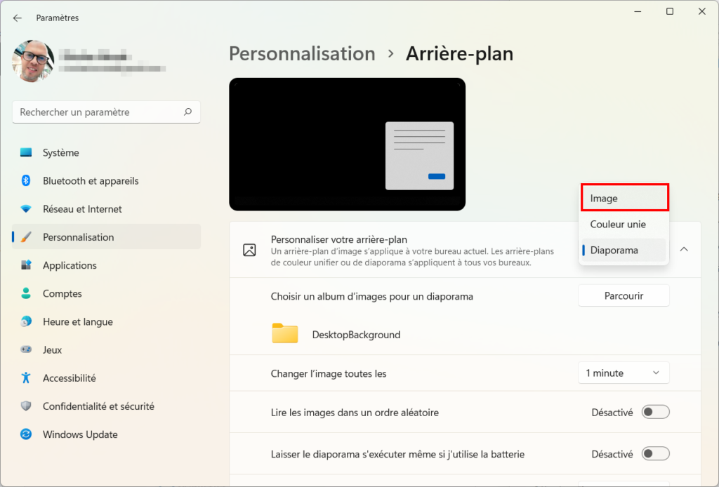Screen dimensions: 719x487
Task: Select Diaporama in the dropdown list
Action: pyautogui.click(x=624, y=250)
